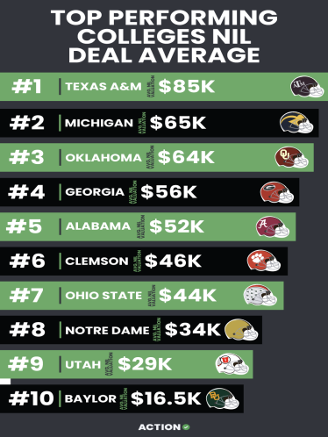The width and height of the screenshot is (328, 437).
Task: Click the Utah helmet icon
Action: [232, 364]
